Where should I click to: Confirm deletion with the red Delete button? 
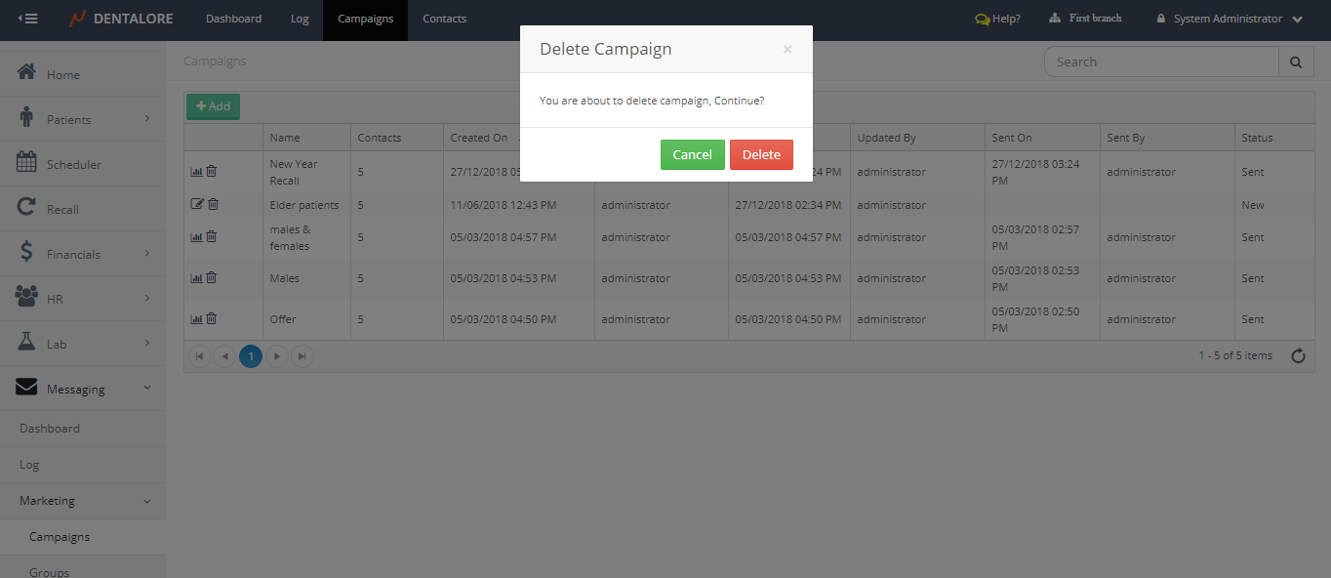tap(761, 154)
